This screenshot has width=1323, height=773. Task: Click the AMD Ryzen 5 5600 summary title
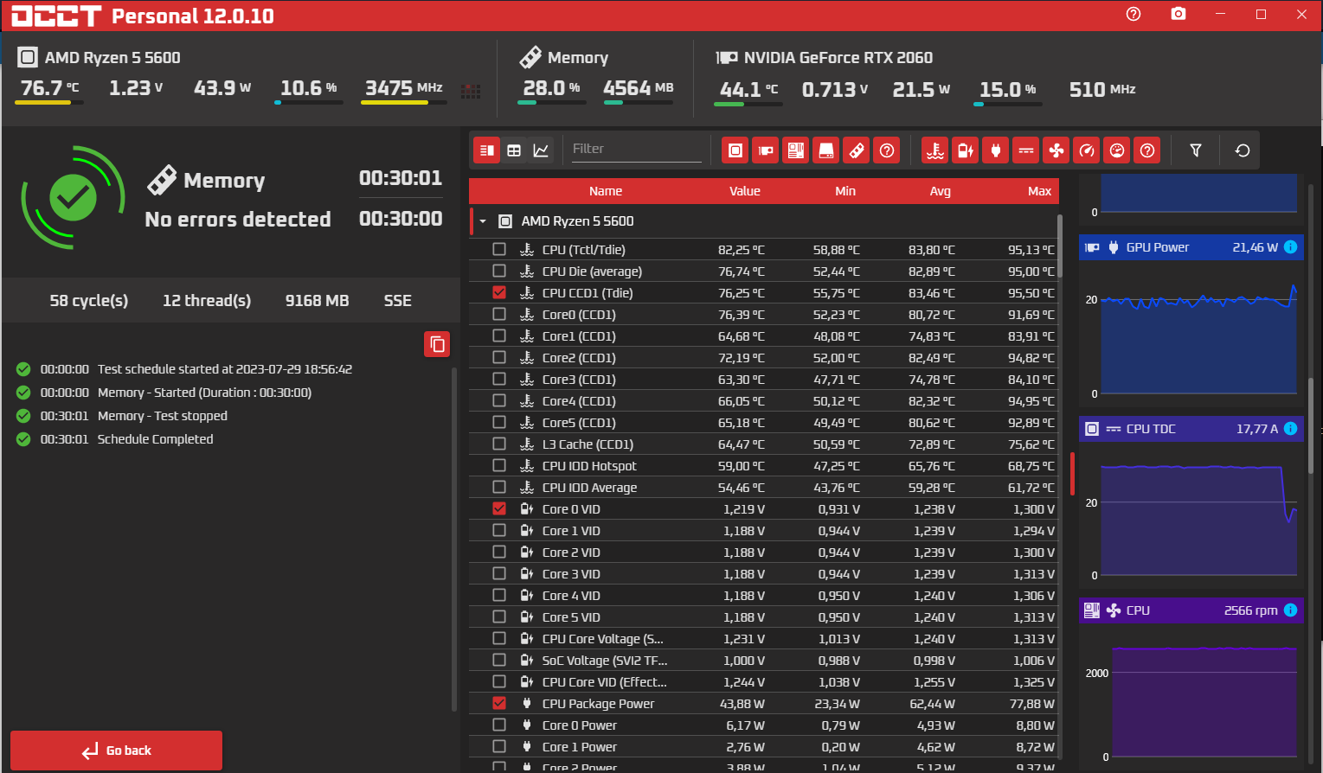(112, 58)
